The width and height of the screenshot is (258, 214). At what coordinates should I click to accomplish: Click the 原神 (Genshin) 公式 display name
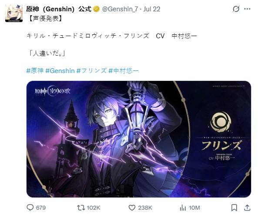(59, 9)
